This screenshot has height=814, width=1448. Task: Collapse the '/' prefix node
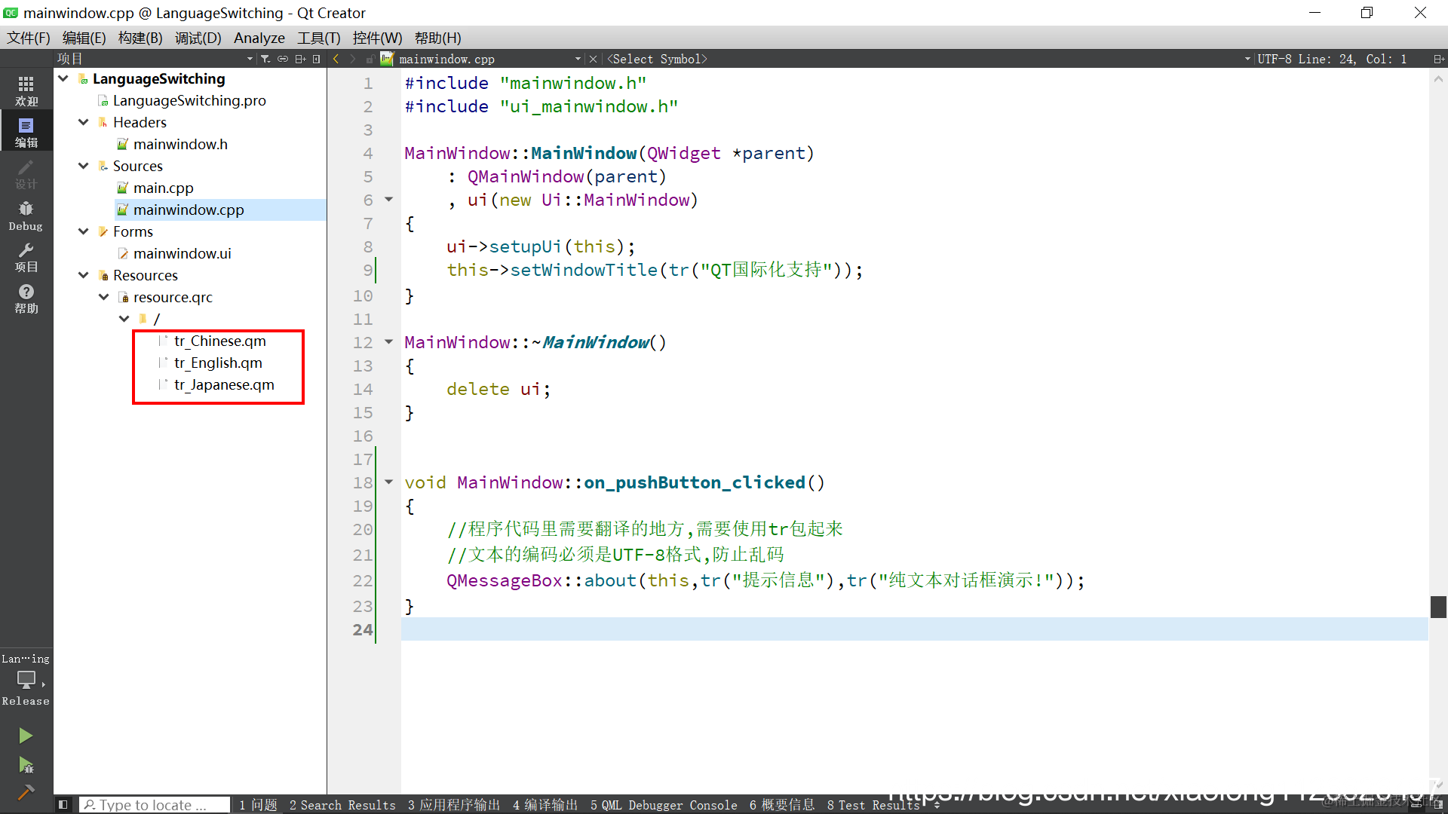124,319
